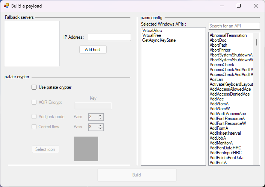Viewport: 265px width, 187px height.
Task: Increase the junk code Pass value
Action: click(x=100, y=115)
